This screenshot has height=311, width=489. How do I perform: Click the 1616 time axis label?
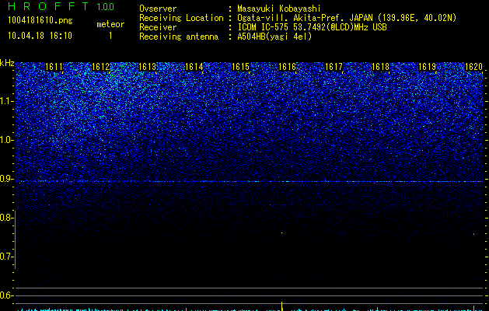pos(287,67)
